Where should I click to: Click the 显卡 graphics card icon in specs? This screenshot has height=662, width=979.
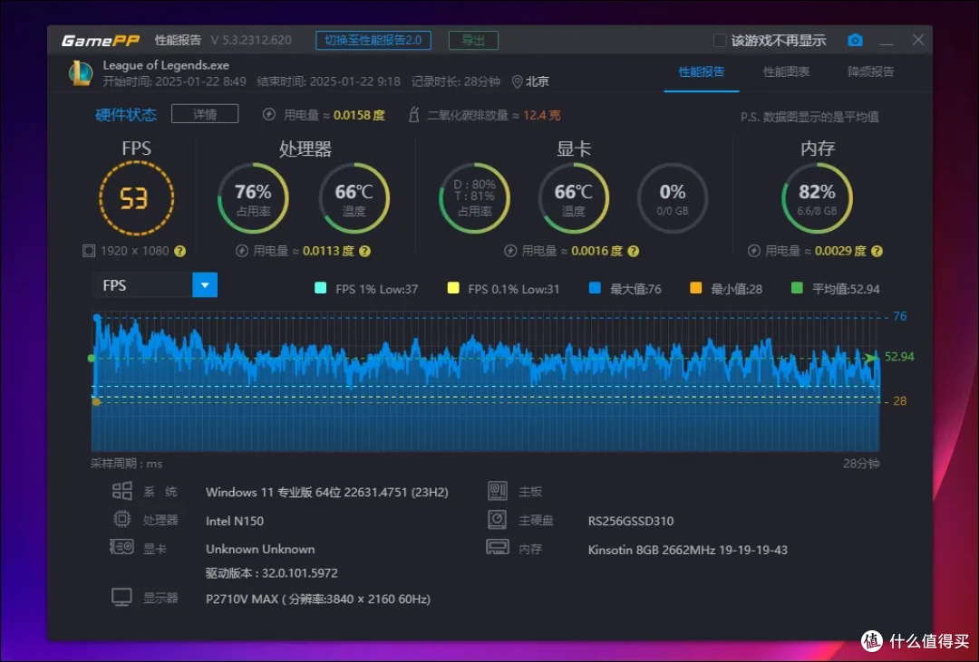[x=121, y=548]
